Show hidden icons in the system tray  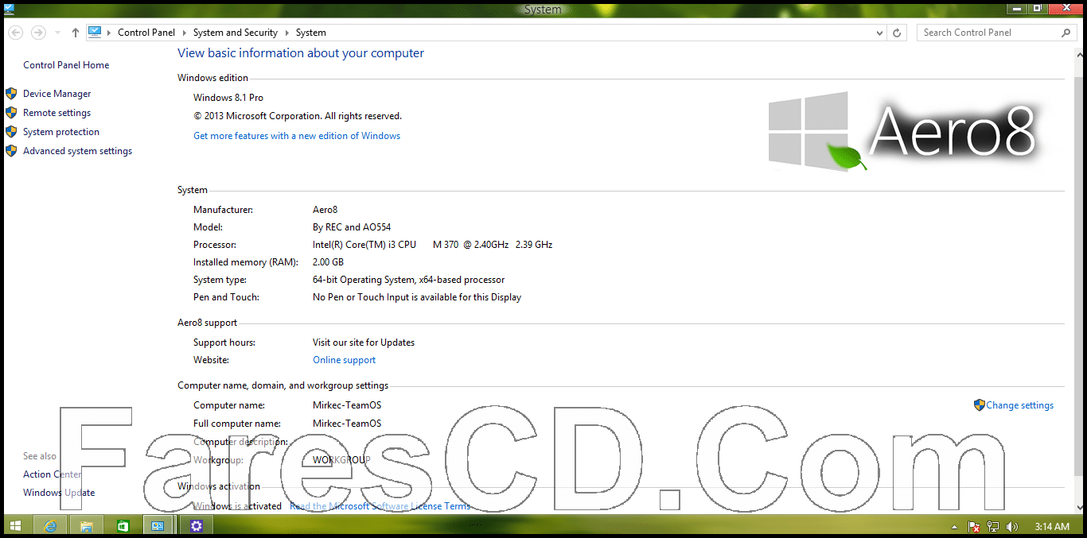tap(955, 527)
